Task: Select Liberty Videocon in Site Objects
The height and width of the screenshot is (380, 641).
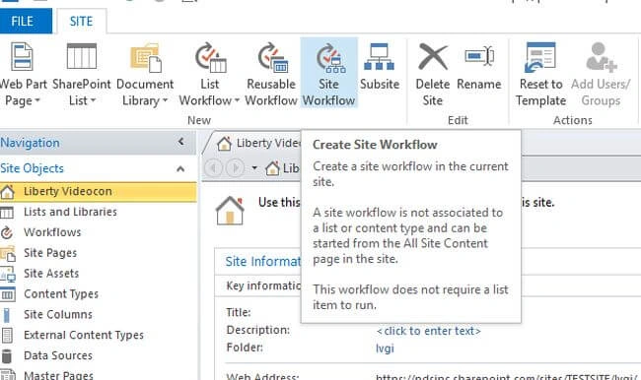Action: pos(98,191)
